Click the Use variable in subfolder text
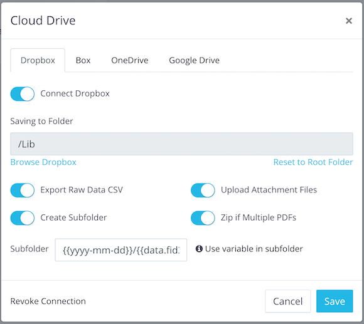 254,249
